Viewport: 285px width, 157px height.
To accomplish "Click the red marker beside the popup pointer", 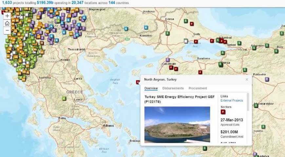I will pyautogui.click(x=138, y=82).
